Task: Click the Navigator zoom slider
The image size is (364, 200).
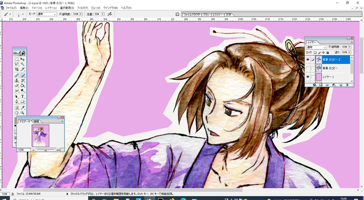Action: pyautogui.click(x=46, y=150)
